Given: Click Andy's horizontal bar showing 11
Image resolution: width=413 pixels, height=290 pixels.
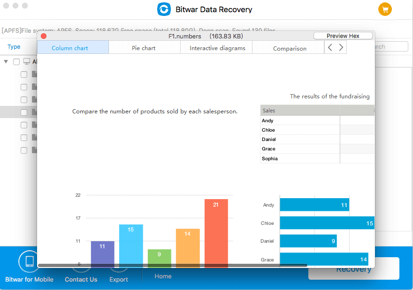Looking at the screenshot, I should (314, 205).
